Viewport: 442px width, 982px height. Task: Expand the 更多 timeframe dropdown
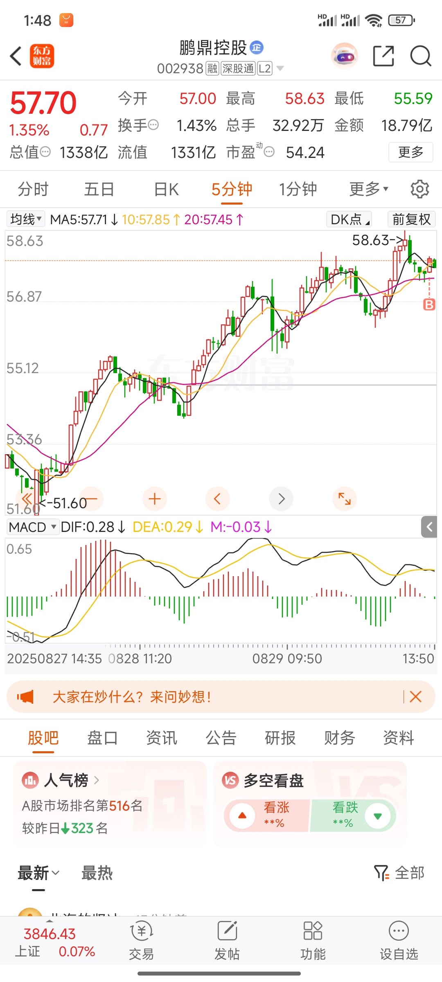click(368, 189)
